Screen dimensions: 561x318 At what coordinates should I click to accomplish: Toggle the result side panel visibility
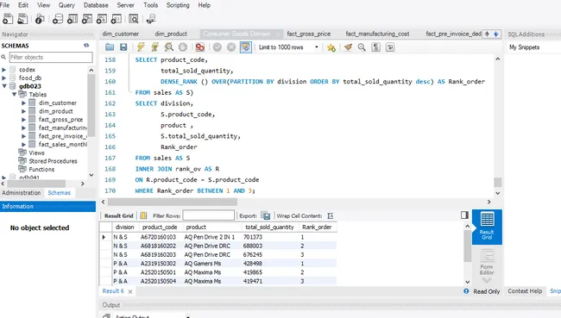tap(464, 215)
